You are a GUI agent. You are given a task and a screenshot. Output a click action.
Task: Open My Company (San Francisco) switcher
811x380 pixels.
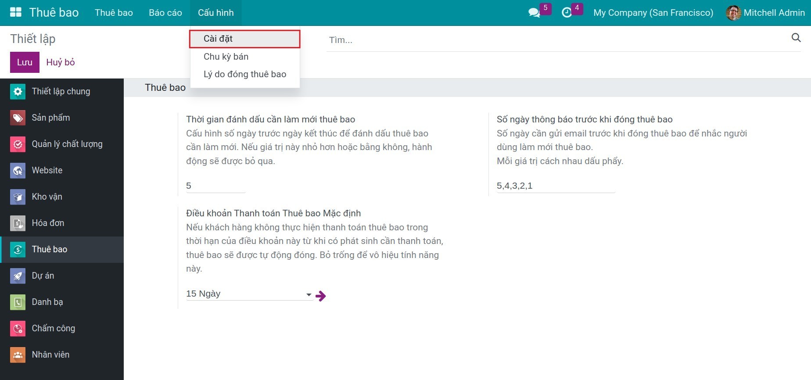[x=653, y=13]
